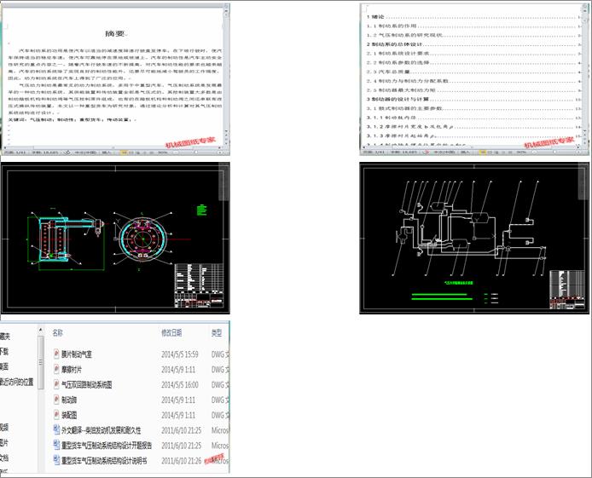Click zoom out minus in abstract window

coord(176,153)
